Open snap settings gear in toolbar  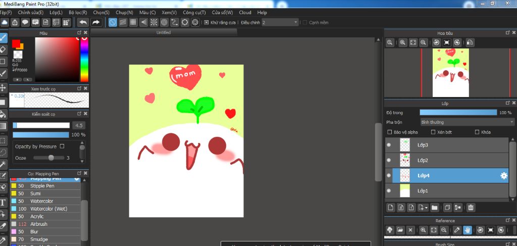[195, 22]
